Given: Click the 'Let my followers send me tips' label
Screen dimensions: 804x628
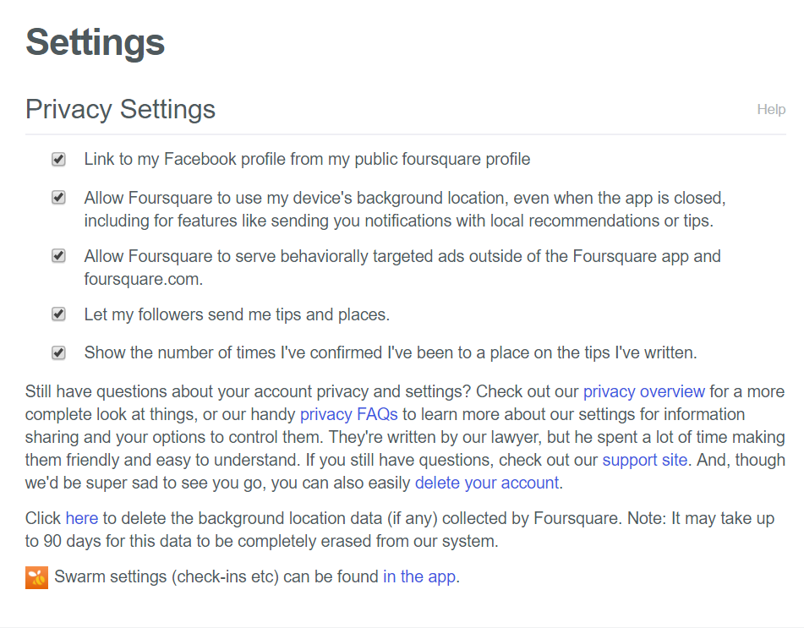Looking at the screenshot, I should (237, 314).
